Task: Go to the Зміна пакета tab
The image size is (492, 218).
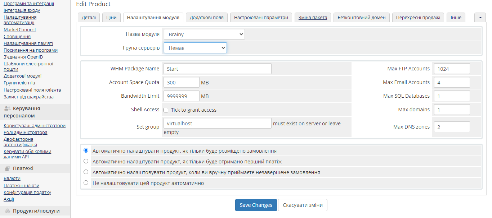Action: [313, 17]
